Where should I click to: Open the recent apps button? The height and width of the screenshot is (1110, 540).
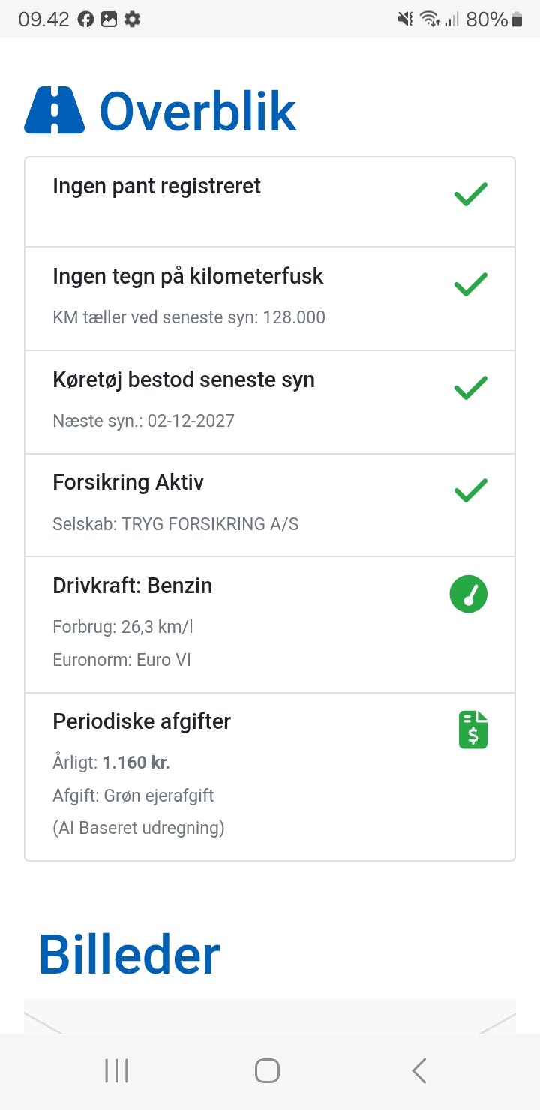(116, 1070)
